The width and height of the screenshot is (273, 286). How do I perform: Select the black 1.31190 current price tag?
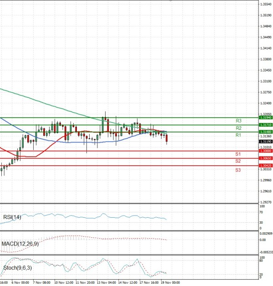coord(266,142)
